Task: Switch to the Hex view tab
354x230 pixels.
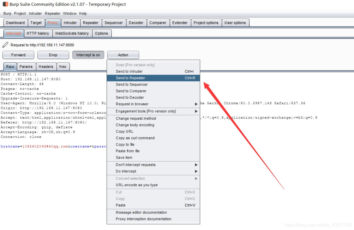Action: click(x=63, y=66)
